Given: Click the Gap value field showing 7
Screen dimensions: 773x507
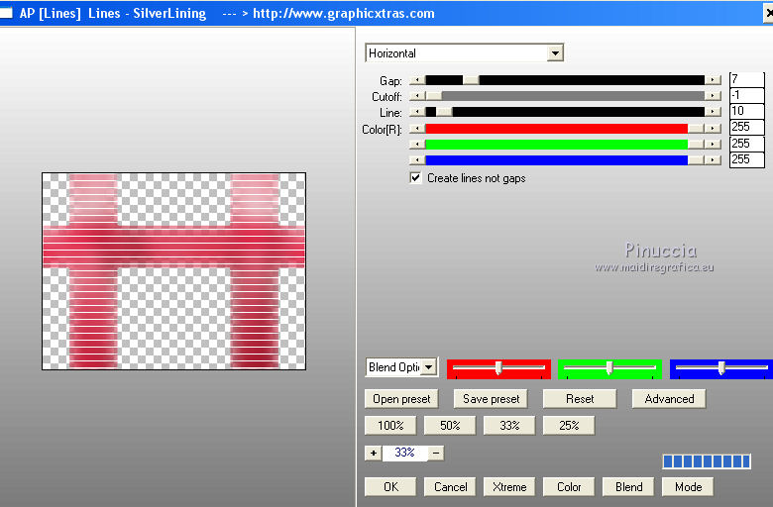Looking at the screenshot, I should [x=747, y=79].
